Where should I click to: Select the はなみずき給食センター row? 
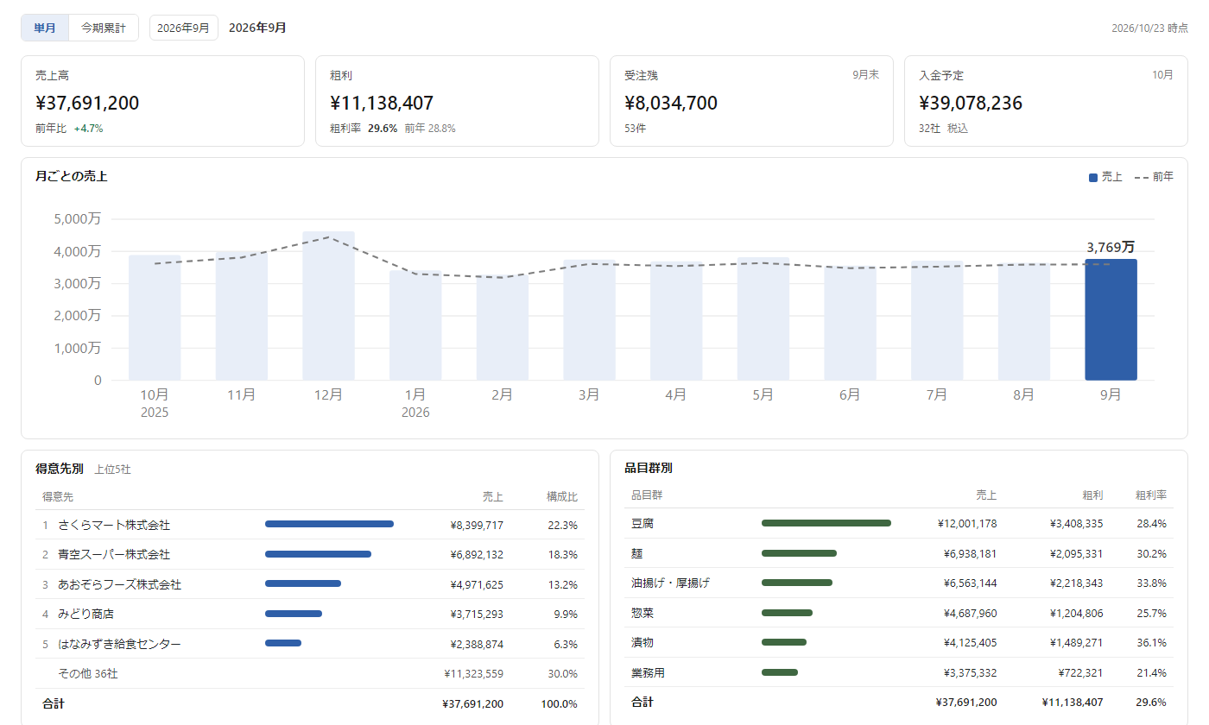tap(310, 644)
